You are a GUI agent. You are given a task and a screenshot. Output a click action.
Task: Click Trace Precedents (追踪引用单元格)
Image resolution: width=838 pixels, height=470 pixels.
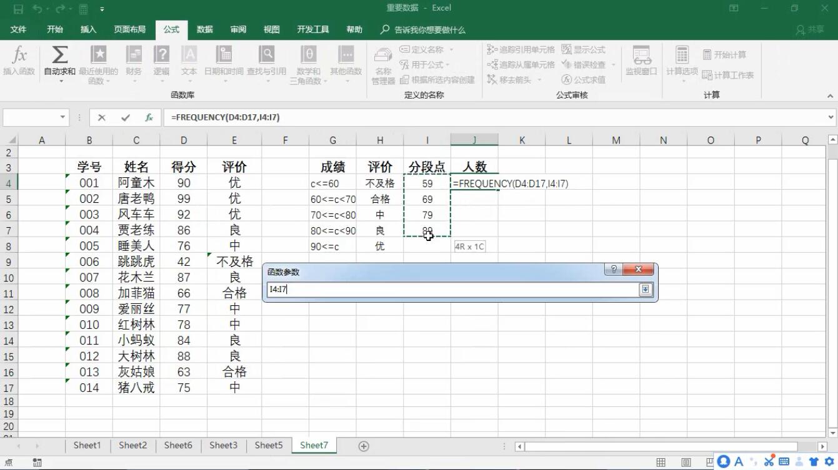point(521,49)
